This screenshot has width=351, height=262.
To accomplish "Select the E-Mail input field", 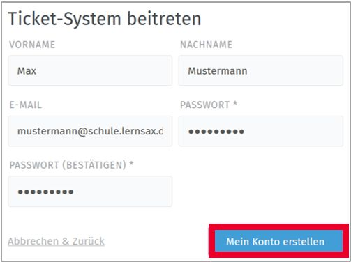I will point(90,131).
